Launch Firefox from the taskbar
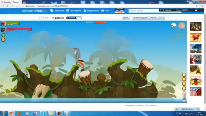 [19, 113]
